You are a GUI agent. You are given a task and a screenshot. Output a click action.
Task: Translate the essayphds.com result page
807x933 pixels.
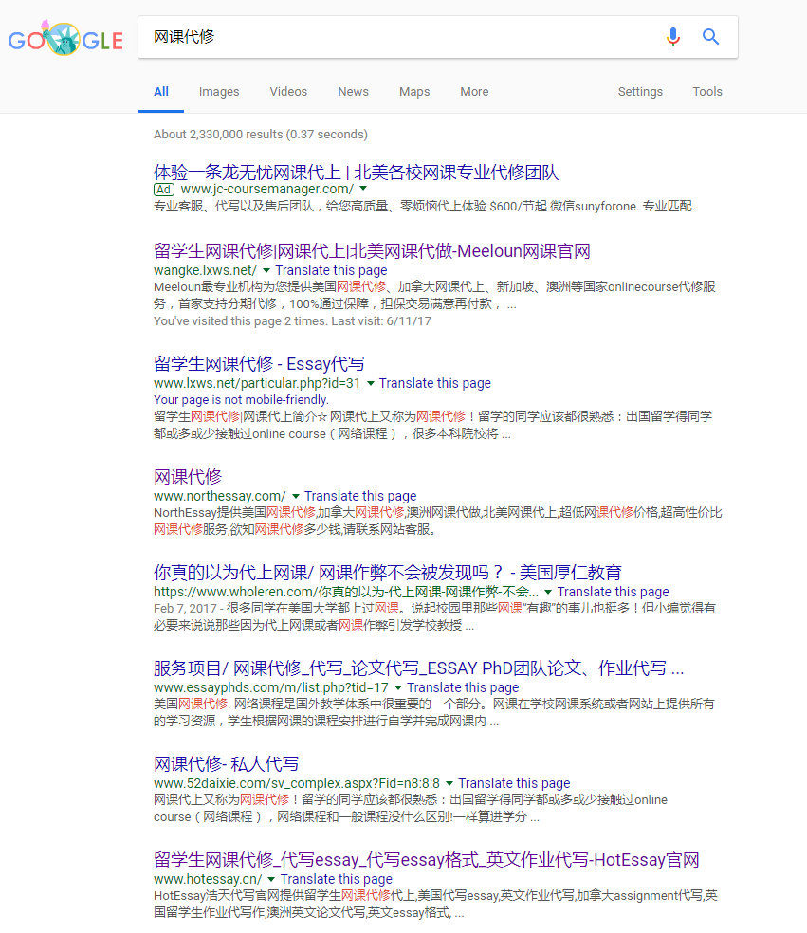click(463, 687)
